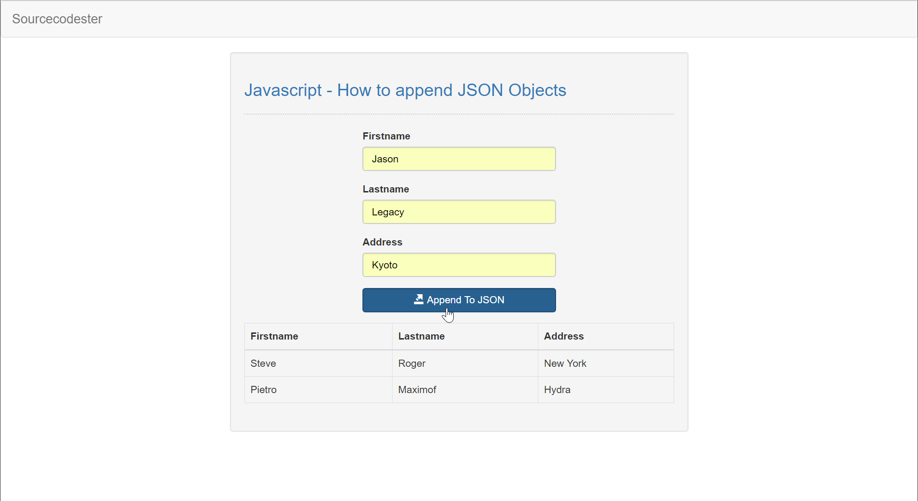Viewport: 918px width, 501px height.
Task: Click the save icon inside Append To JSON button
Action: 418,300
